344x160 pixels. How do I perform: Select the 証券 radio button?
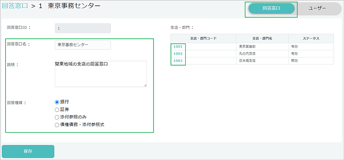tap(57, 110)
